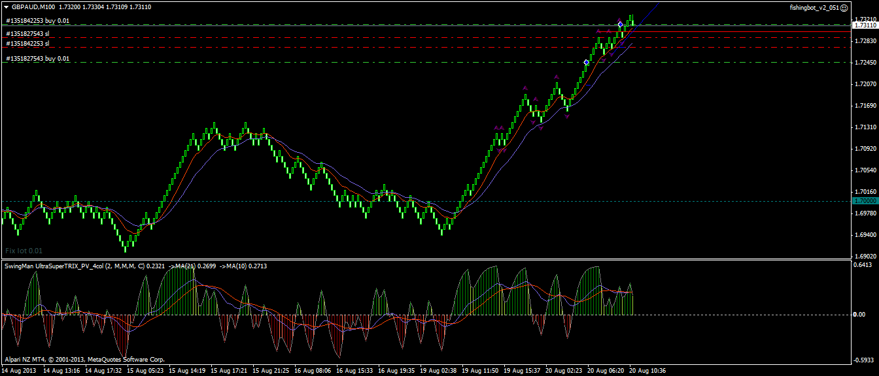This screenshot has height=376, width=879.
Task: Select order label #1351827543 buy 0.01
Action: 37,59
